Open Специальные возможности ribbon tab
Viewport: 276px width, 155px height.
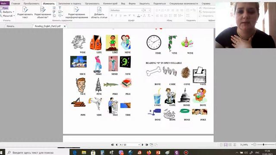[x=184, y=3]
